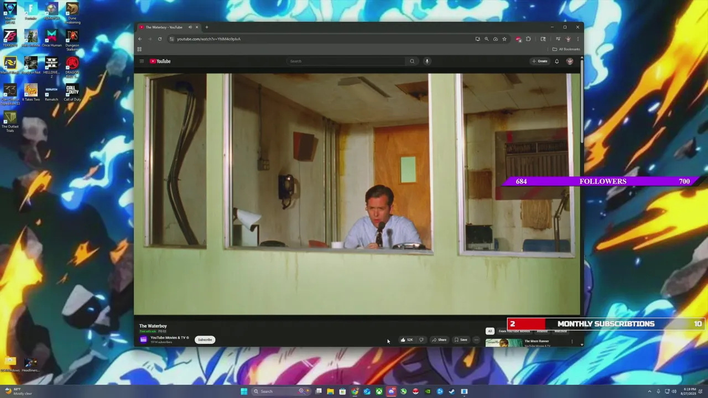Open Xbox app from the taskbar
Image resolution: width=708 pixels, height=398 pixels.
click(379, 391)
